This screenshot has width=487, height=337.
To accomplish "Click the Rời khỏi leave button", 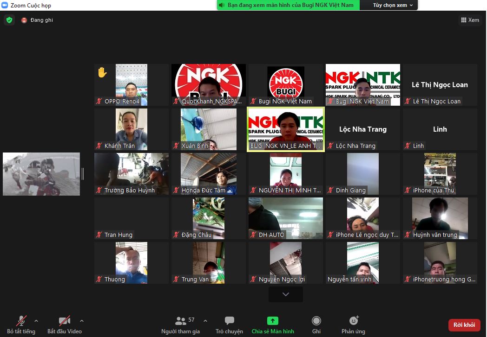I will click(464, 325).
